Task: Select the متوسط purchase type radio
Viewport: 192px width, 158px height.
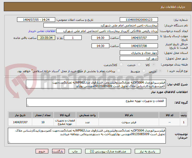Action: (144, 71)
